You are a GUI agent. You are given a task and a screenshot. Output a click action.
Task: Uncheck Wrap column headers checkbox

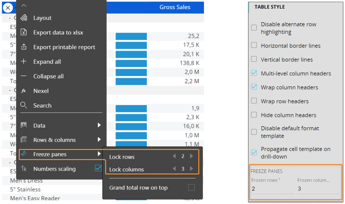254,87
